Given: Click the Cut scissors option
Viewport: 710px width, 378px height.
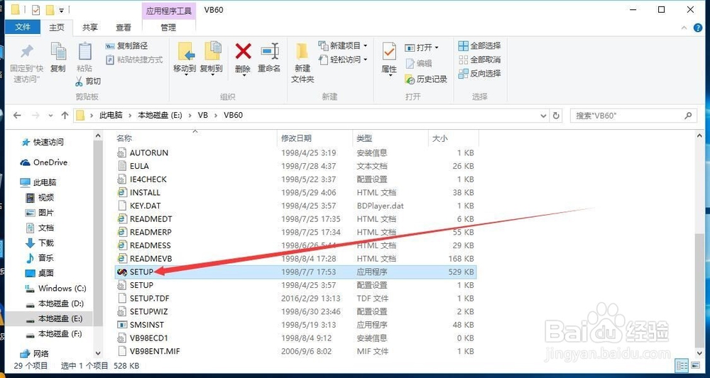Looking at the screenshot, I should [88, 82].
